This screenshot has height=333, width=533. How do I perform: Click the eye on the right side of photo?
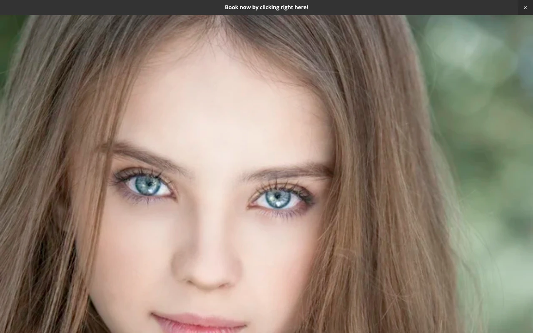pyautogui.click(x=278, y=197)
